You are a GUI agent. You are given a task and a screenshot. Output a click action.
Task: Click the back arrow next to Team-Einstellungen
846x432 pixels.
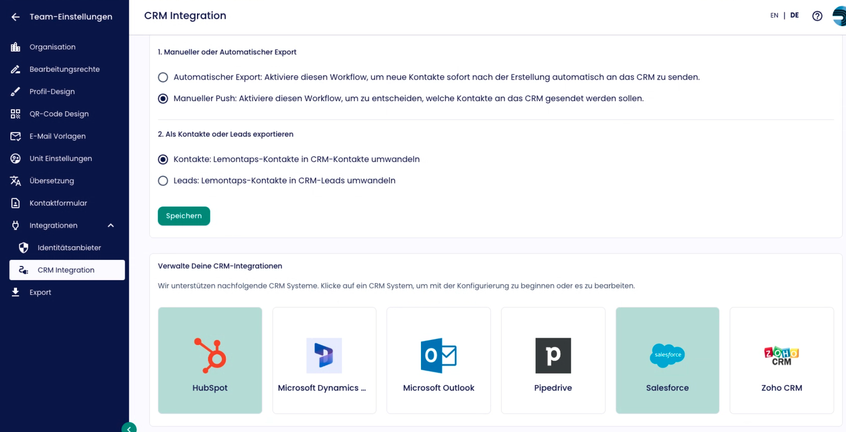[16, 17]
